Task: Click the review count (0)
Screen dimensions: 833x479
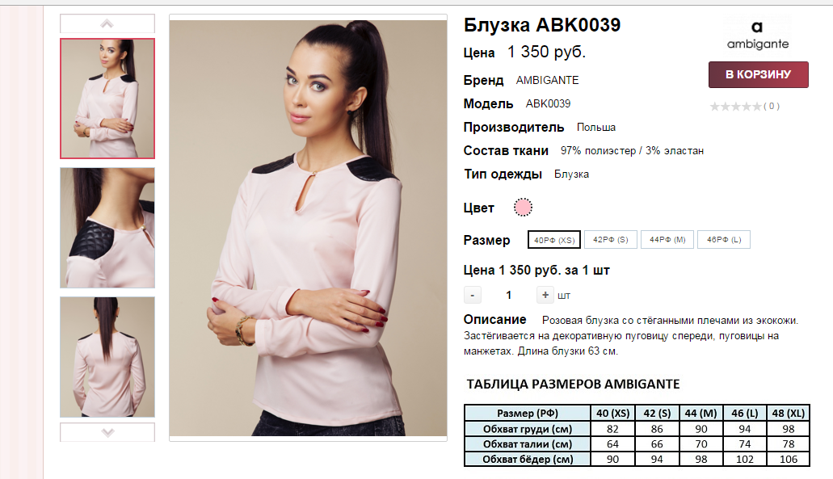Action: click(772, 106)
